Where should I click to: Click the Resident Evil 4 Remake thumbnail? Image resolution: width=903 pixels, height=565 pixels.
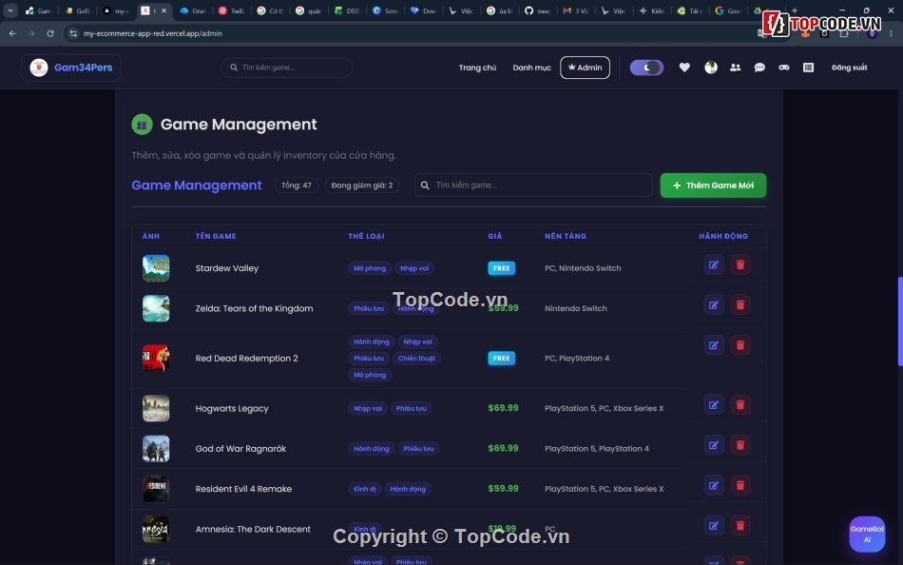(156, 489)
